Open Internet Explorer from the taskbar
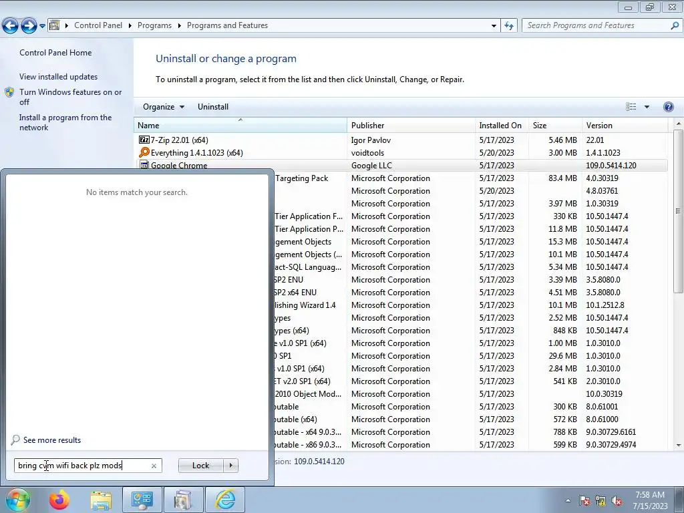684x513 pixels. click(225, 500)
